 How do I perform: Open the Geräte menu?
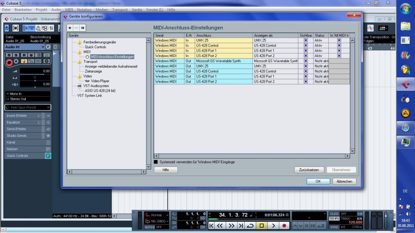coord(137,10)
